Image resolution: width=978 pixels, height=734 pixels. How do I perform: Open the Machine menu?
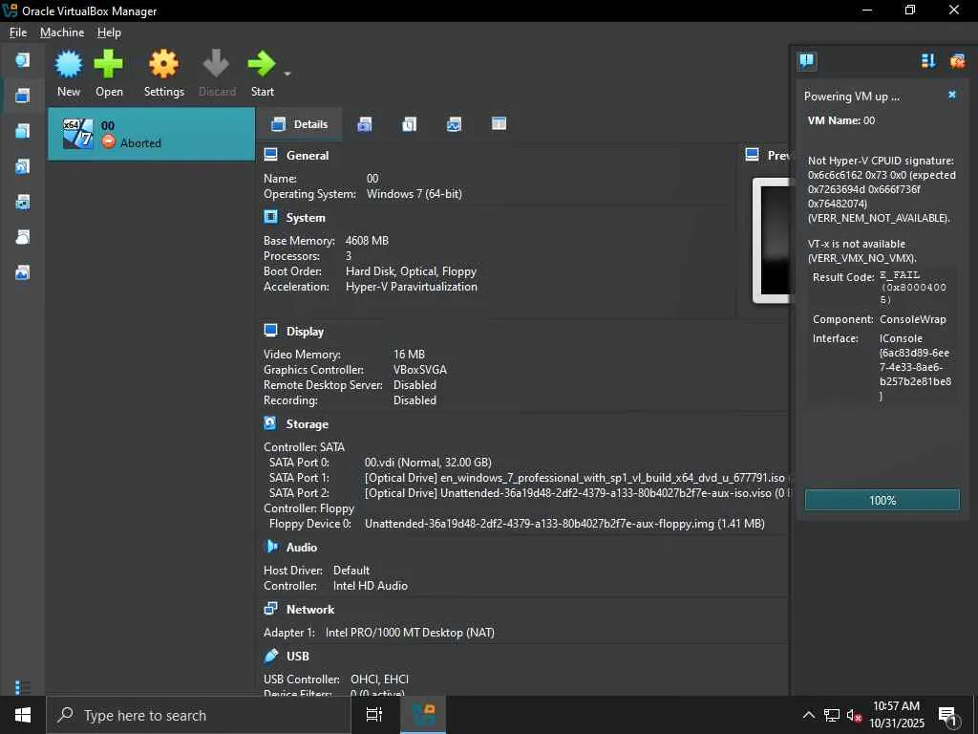click(62, 32)
